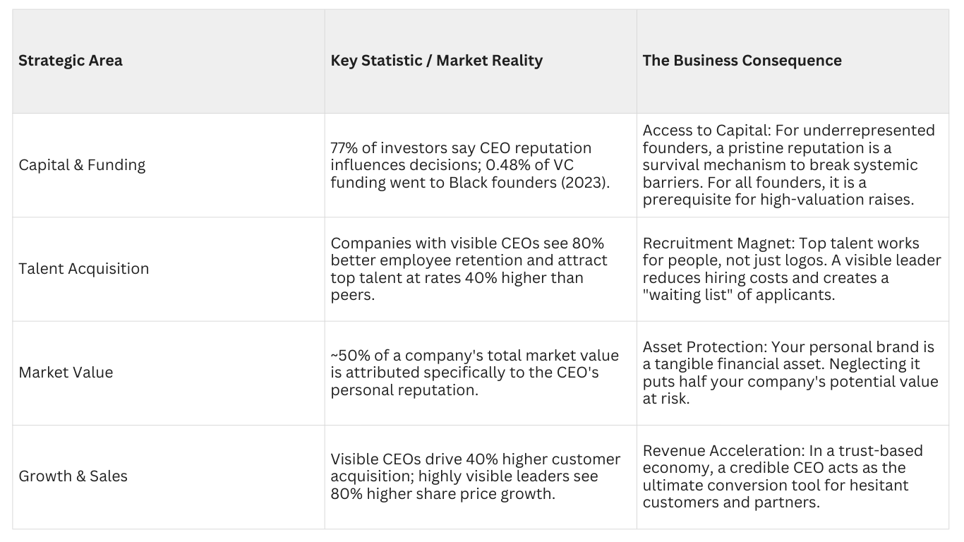Select the Market Value row label

[x=66, y=373]
